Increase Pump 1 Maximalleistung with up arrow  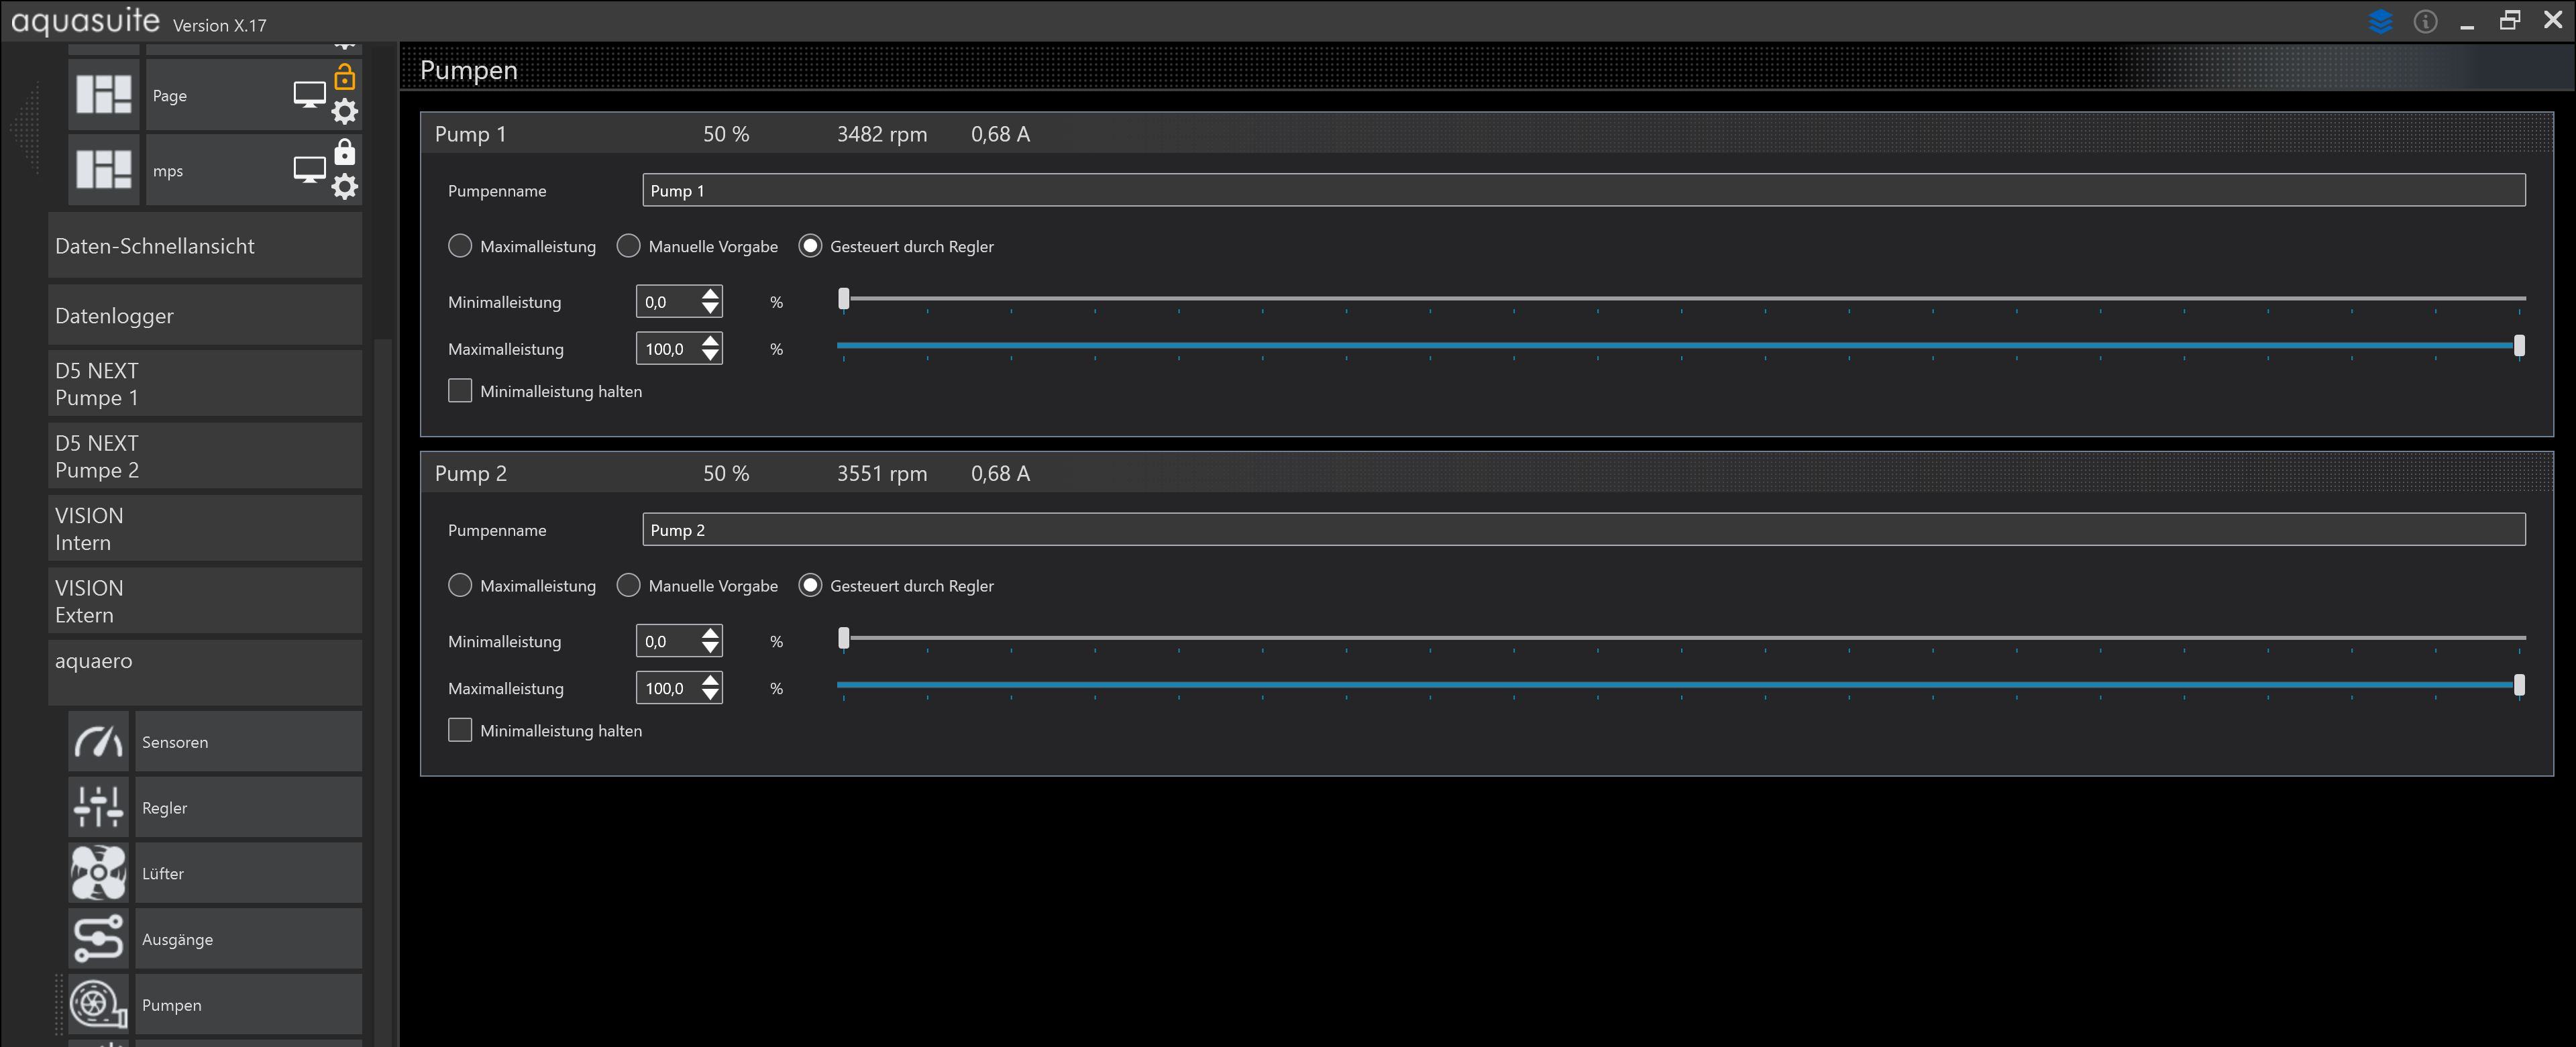[710, 341]
